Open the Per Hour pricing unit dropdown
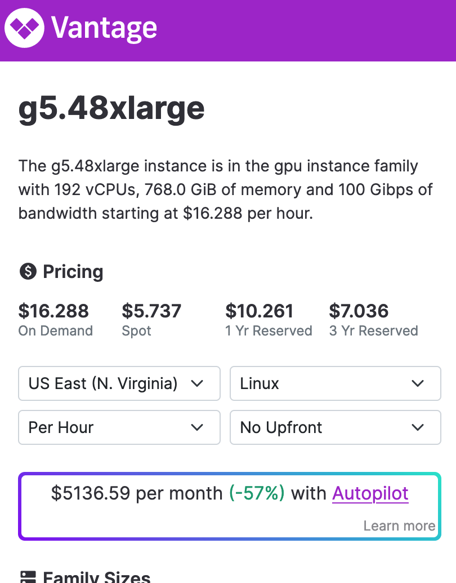Screen dimensions: 456x583 point(119,427)
